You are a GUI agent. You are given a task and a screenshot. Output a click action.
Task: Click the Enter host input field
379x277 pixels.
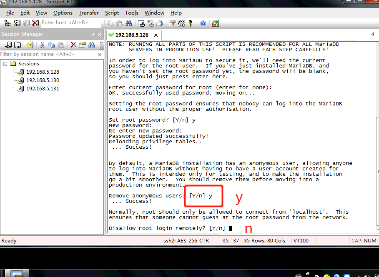[71, 22]
